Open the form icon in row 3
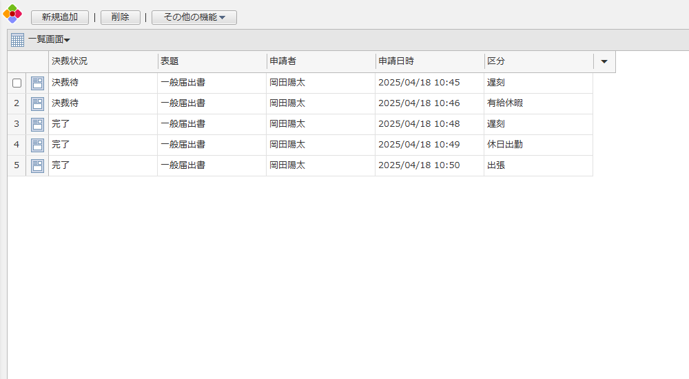 pyautogui.click(x=37, y=125)
